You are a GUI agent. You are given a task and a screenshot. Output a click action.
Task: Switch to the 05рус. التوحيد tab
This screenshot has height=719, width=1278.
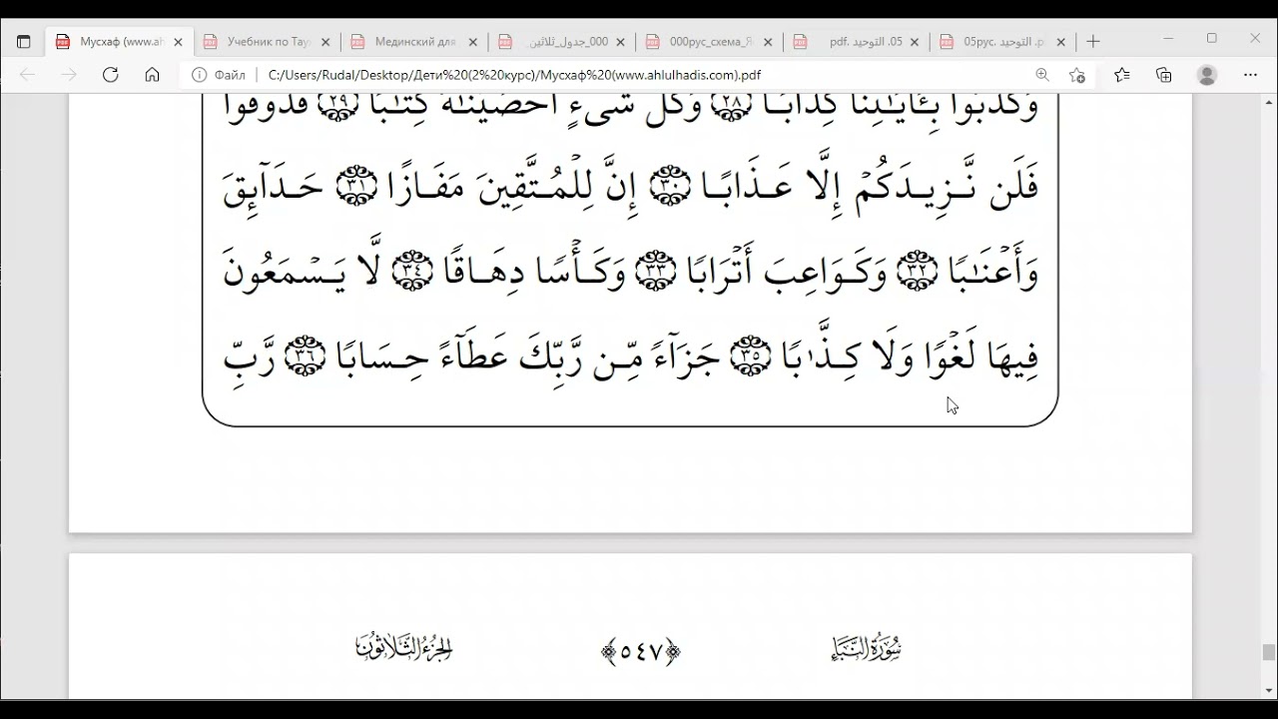[1004, 42]
